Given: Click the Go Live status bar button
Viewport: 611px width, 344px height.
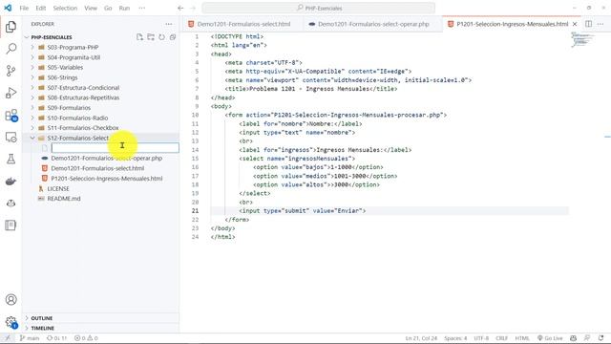Looking at the screenshot, I should 550,338.
